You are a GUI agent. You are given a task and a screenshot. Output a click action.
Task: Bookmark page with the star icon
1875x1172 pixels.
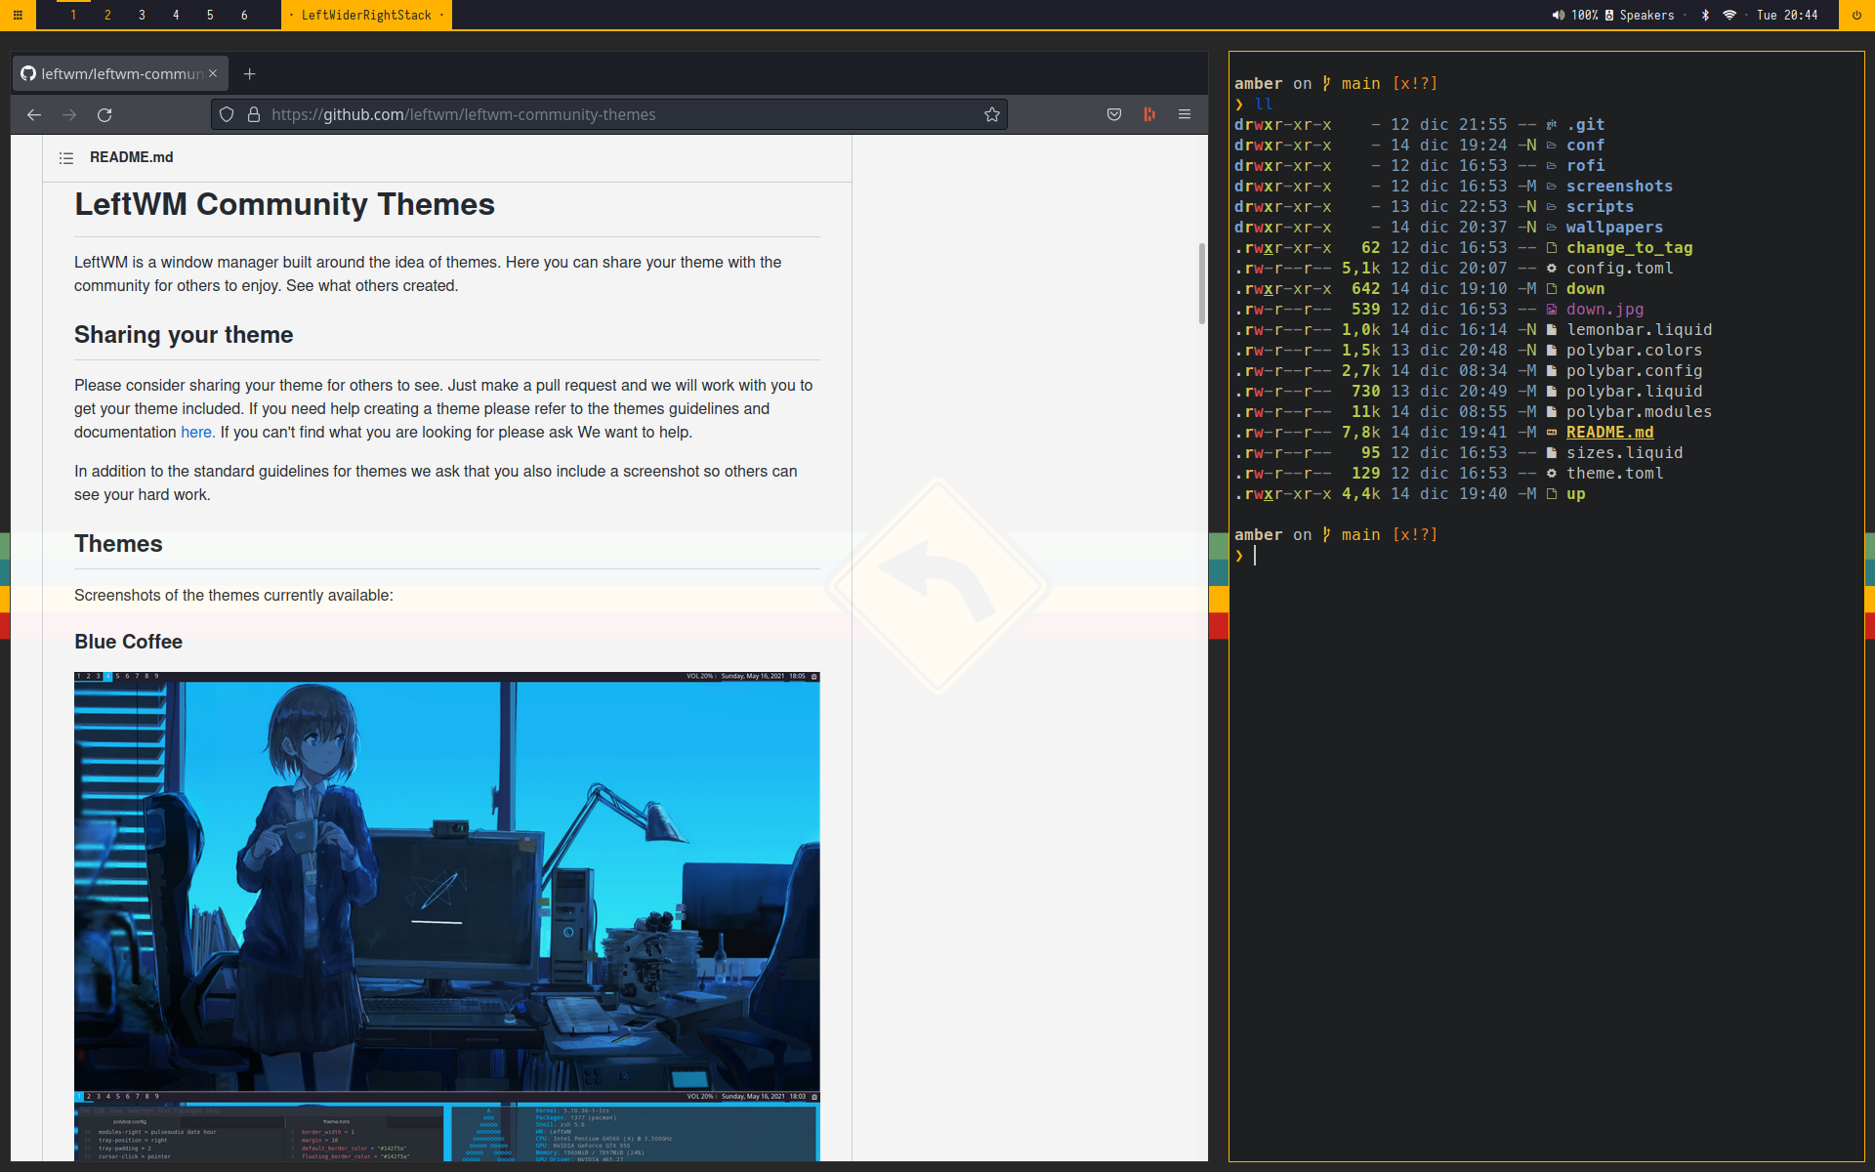click(992, 114)
